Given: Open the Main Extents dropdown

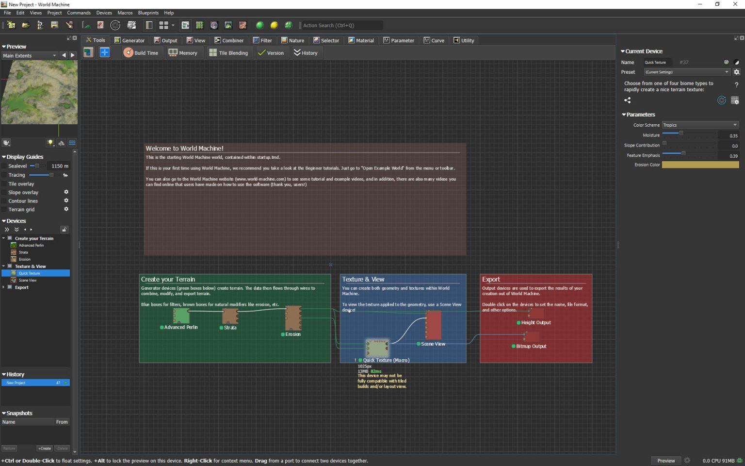Looking at the screenshot, I should [29, 56].
